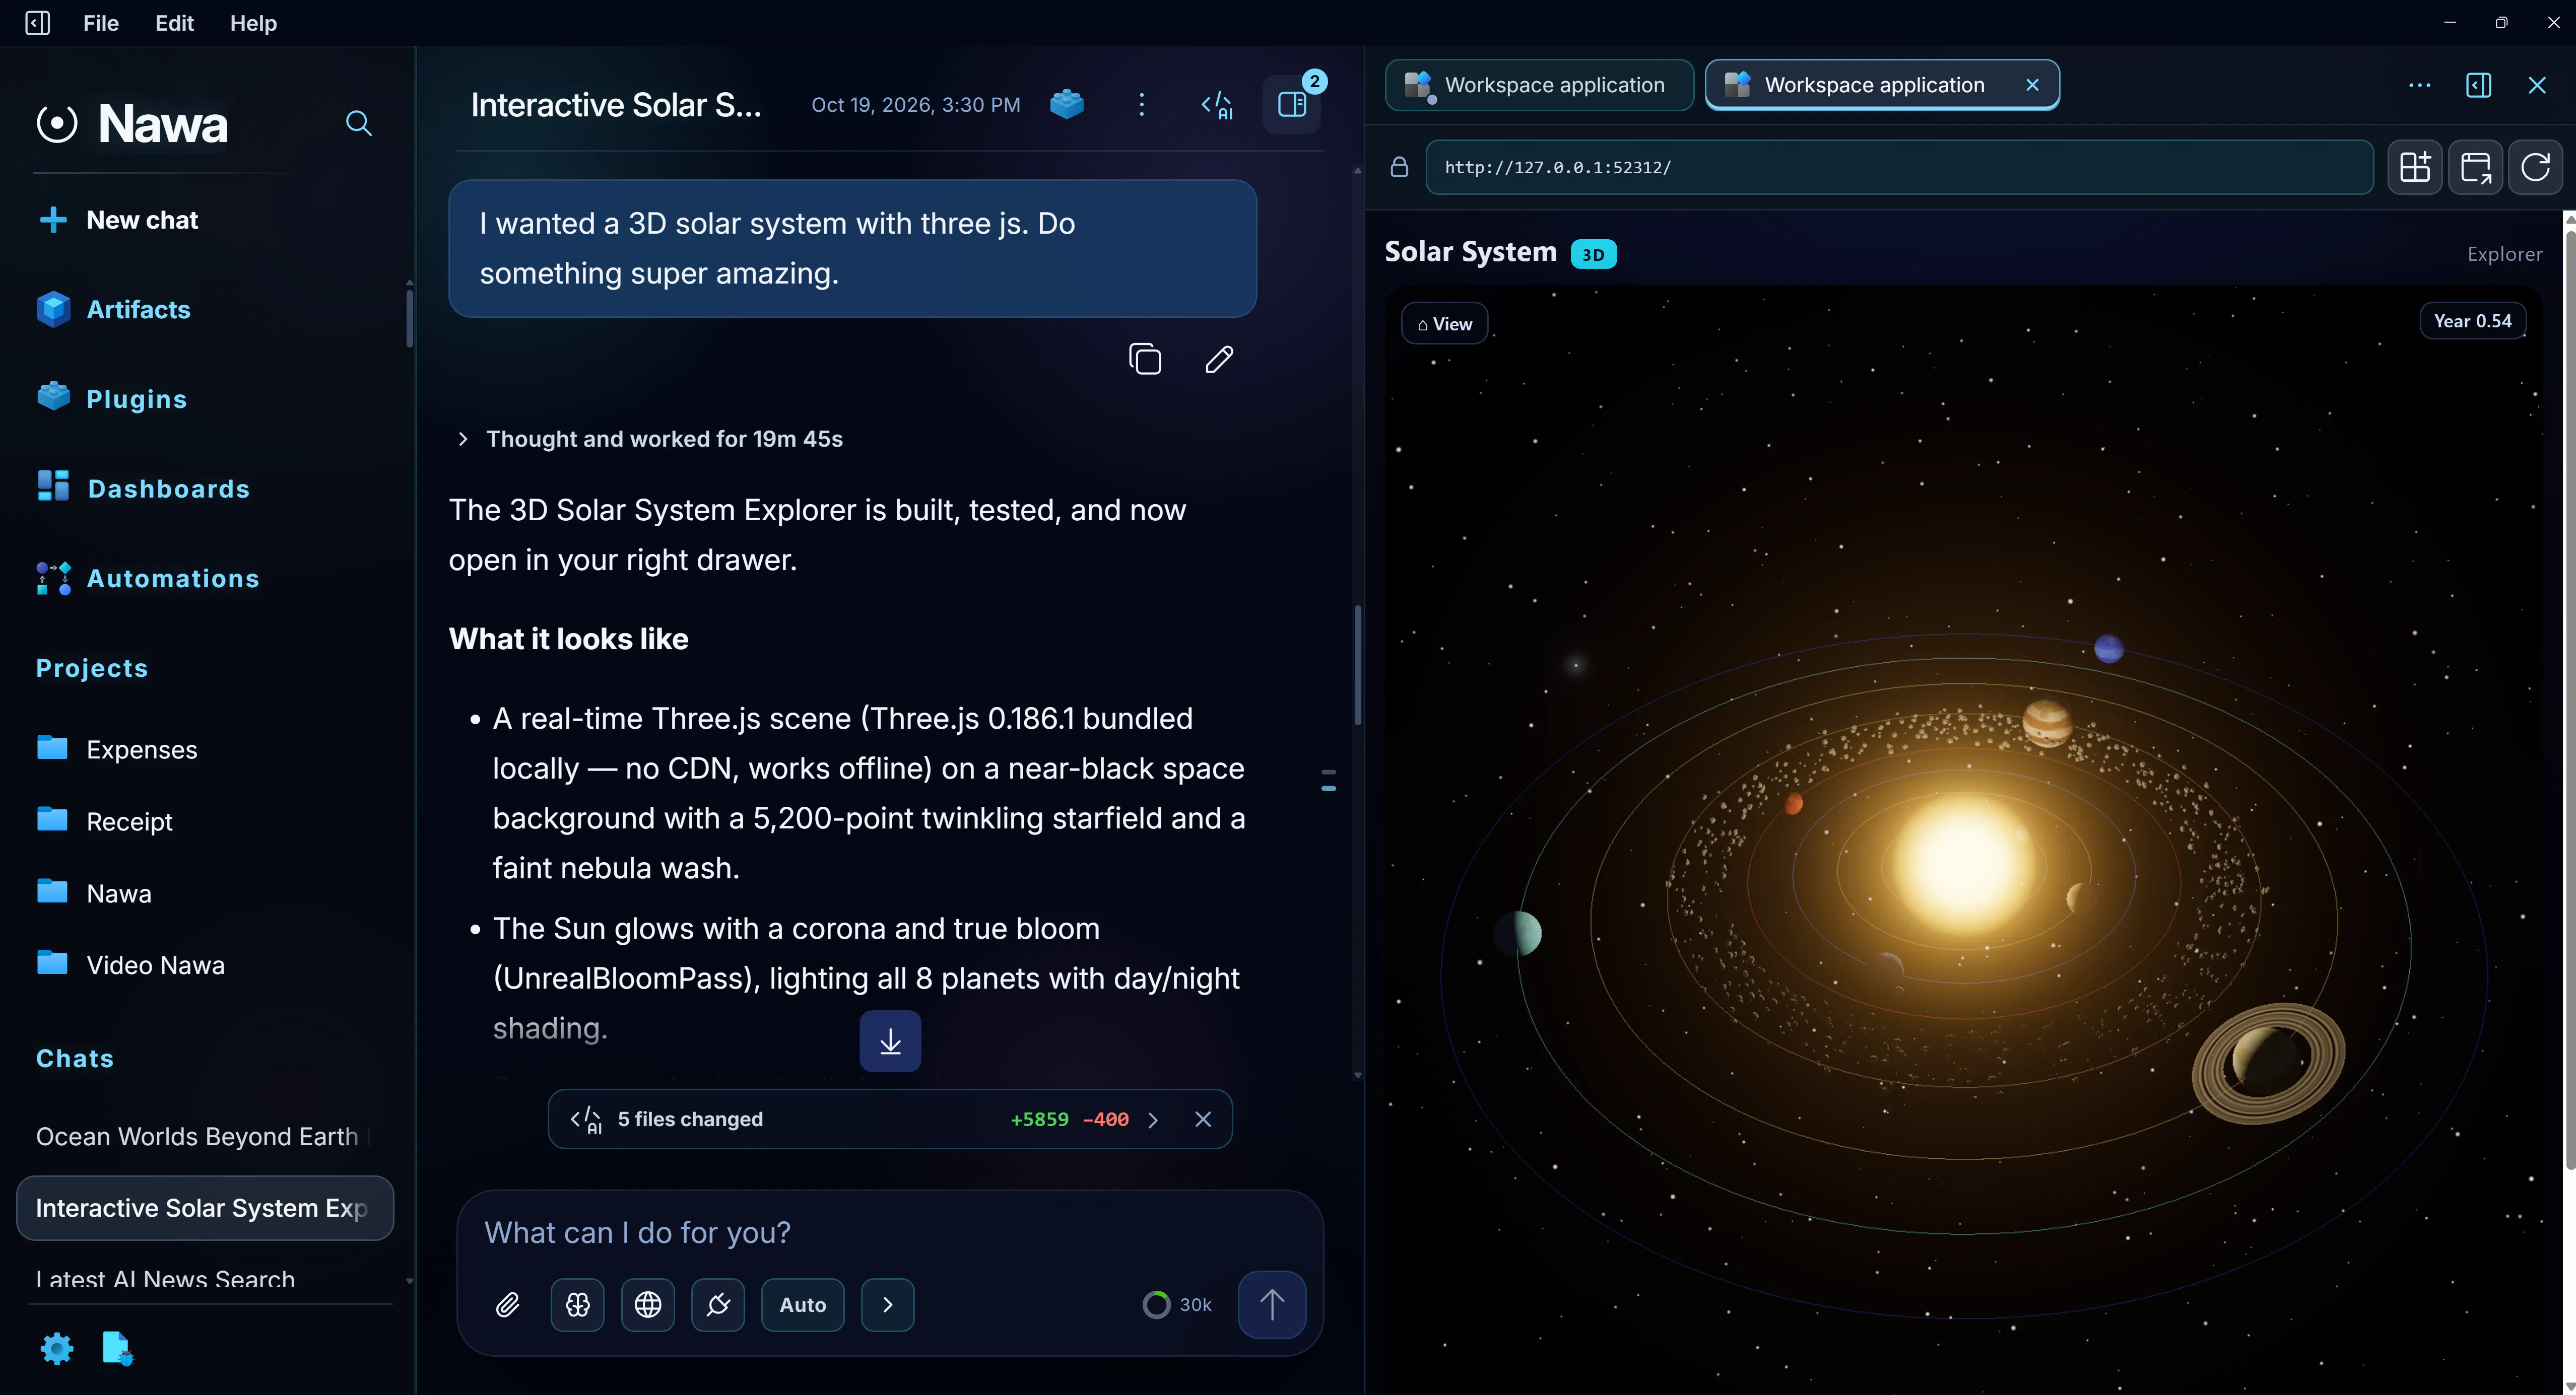Open chat options three-dot menu
The height and width of the screenshot is (1395, 2576).
pyautogui.click(x=1141, y=104)
